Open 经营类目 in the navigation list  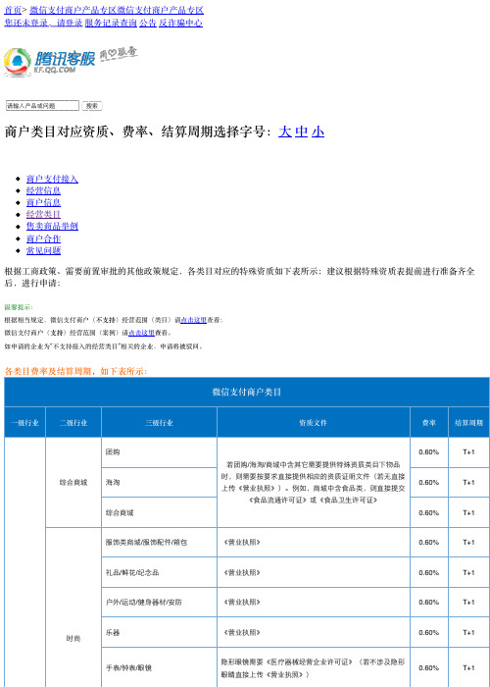[43, 214]
